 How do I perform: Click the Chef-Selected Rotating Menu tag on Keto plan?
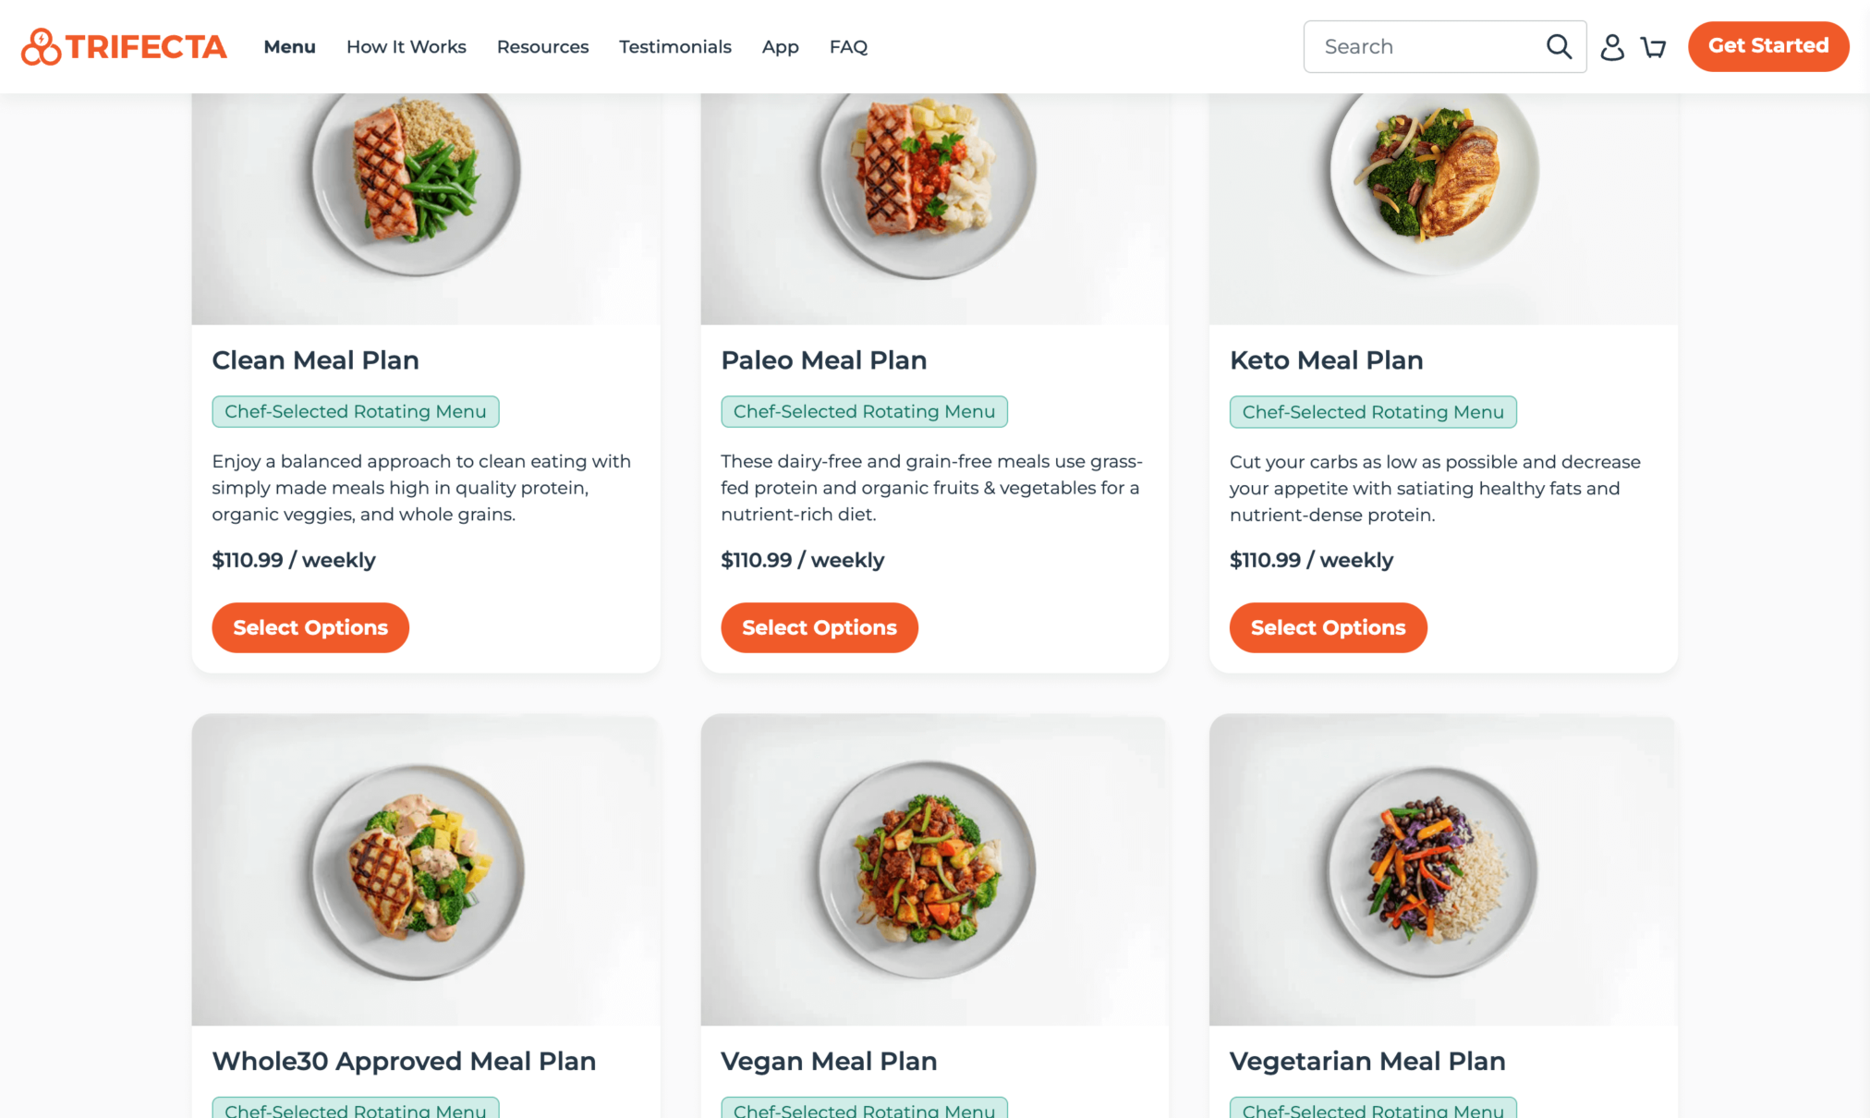pos(1372,411)
